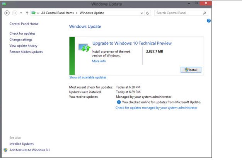
Task: Click the 'Add features to Windows 8.1' link
Action: (x=30, y=150)
